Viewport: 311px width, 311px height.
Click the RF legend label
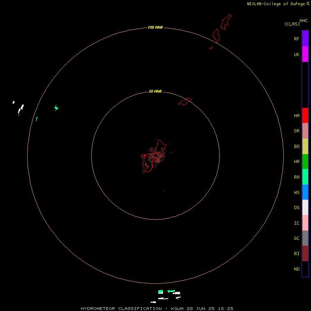(x=296, y=39)
